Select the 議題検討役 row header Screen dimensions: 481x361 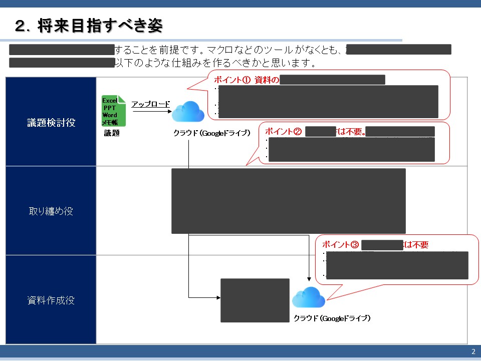click(x=51, y=122)
